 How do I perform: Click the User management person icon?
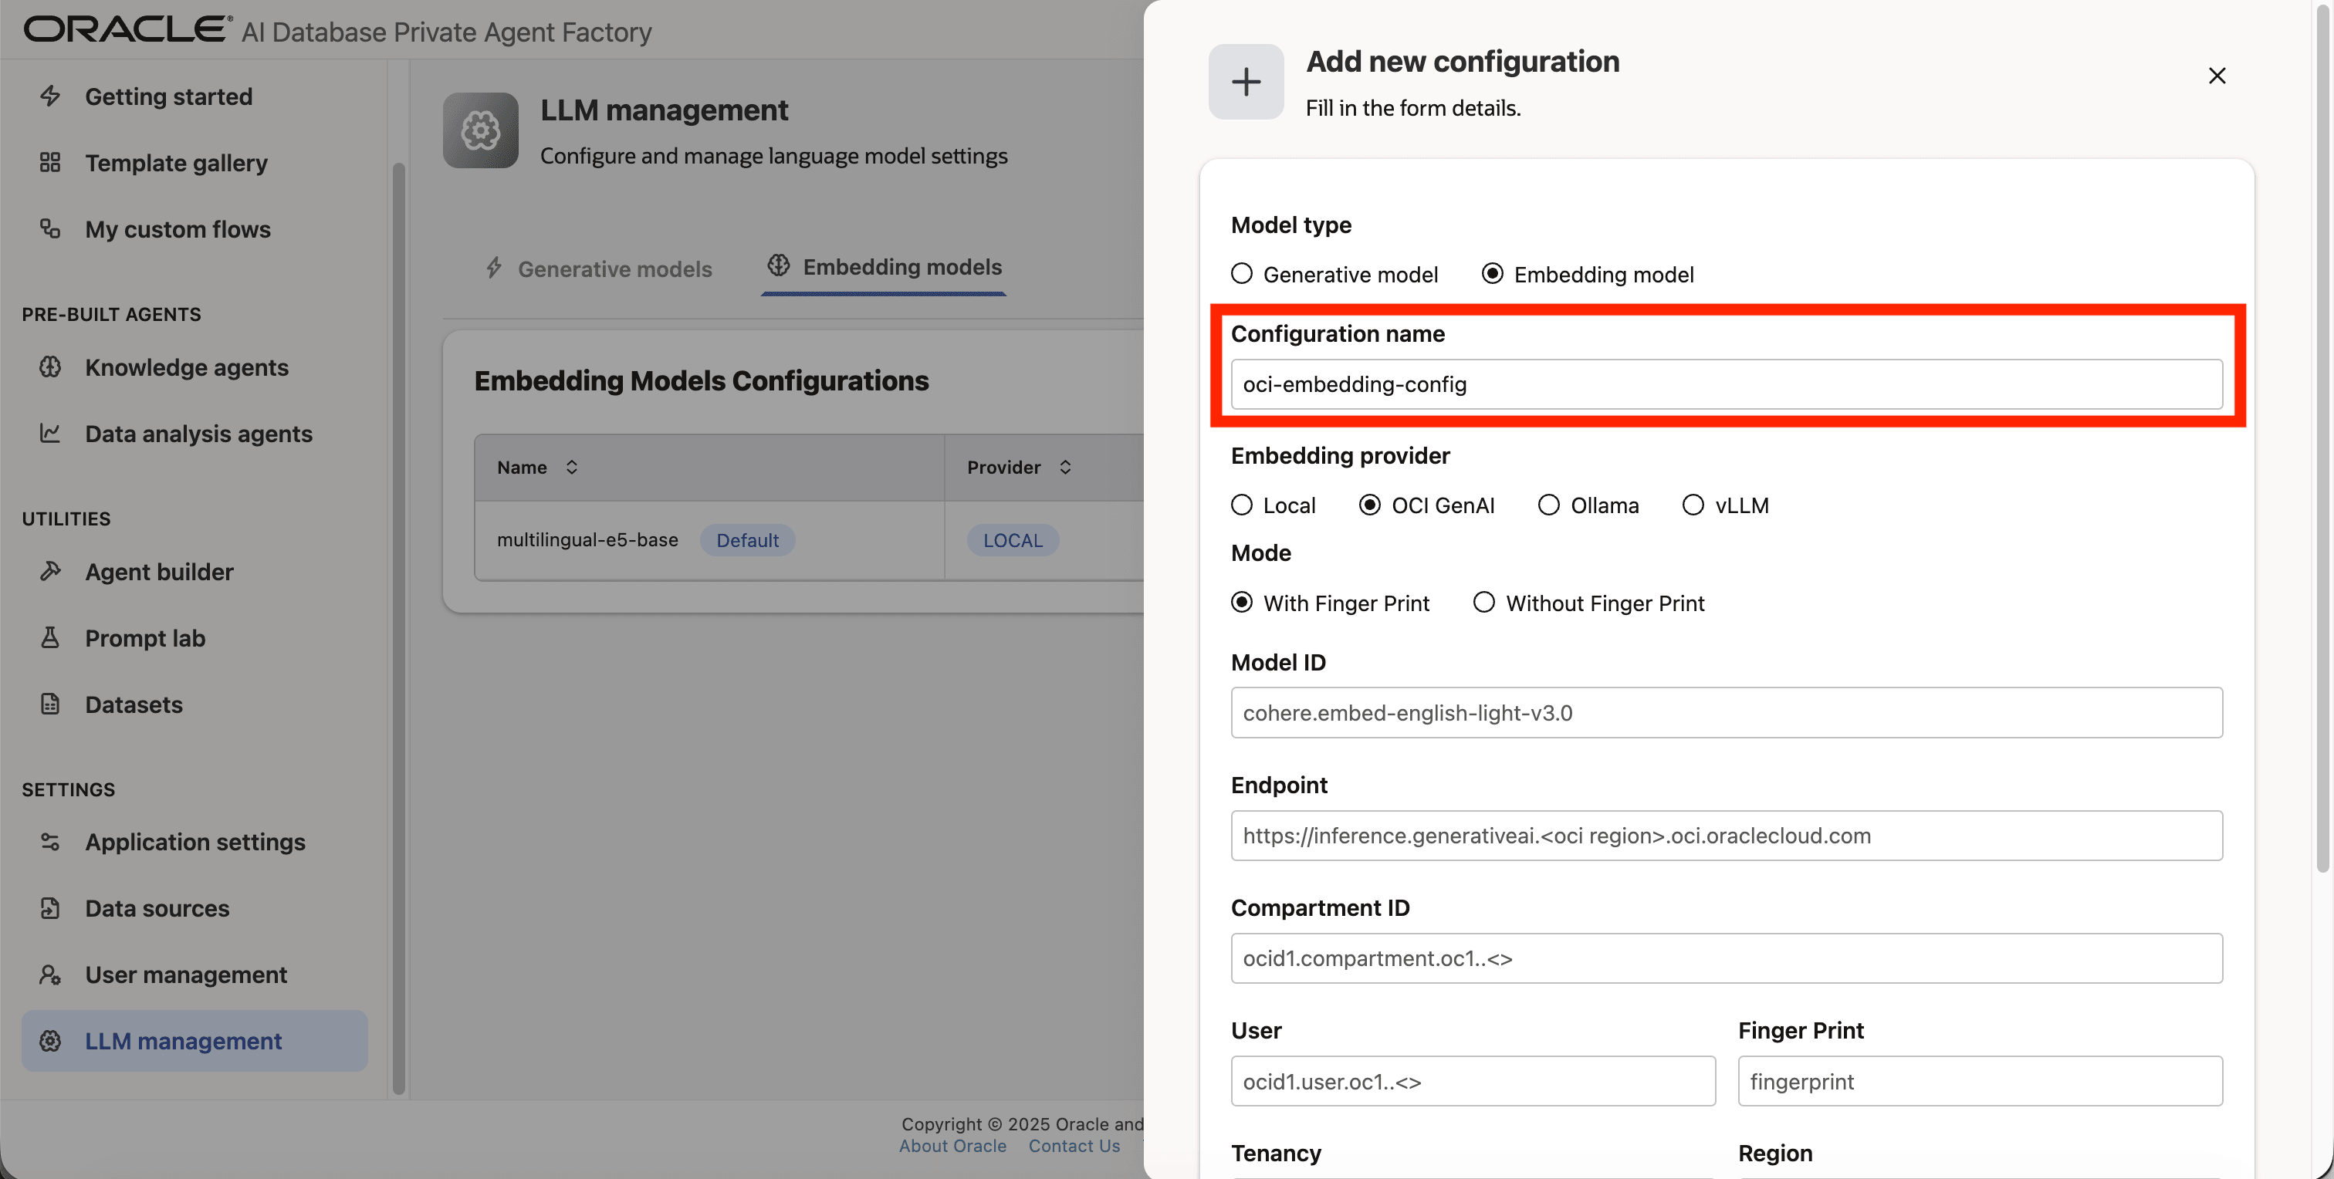click(51, 975)
